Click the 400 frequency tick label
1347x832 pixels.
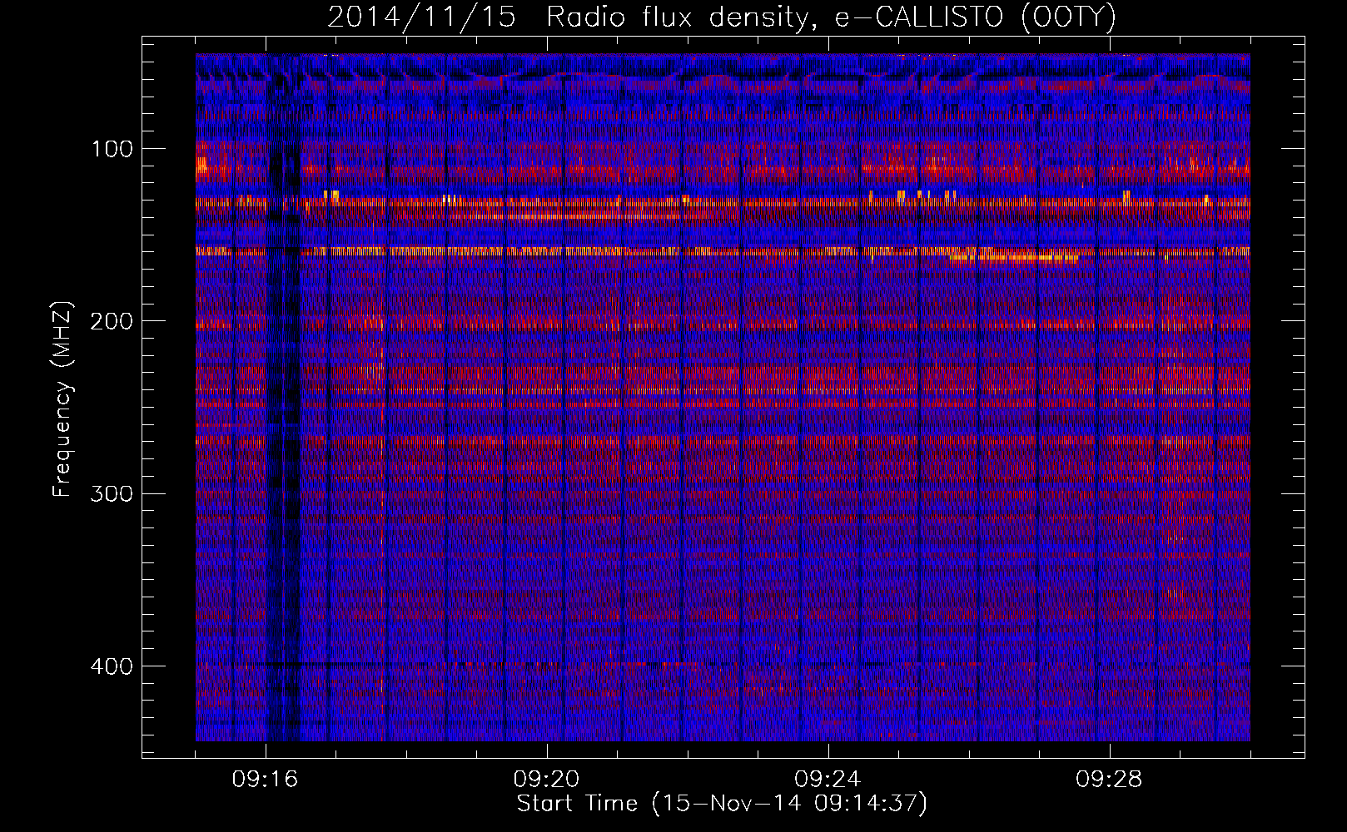pyautogui.click(x=110, y=666)
